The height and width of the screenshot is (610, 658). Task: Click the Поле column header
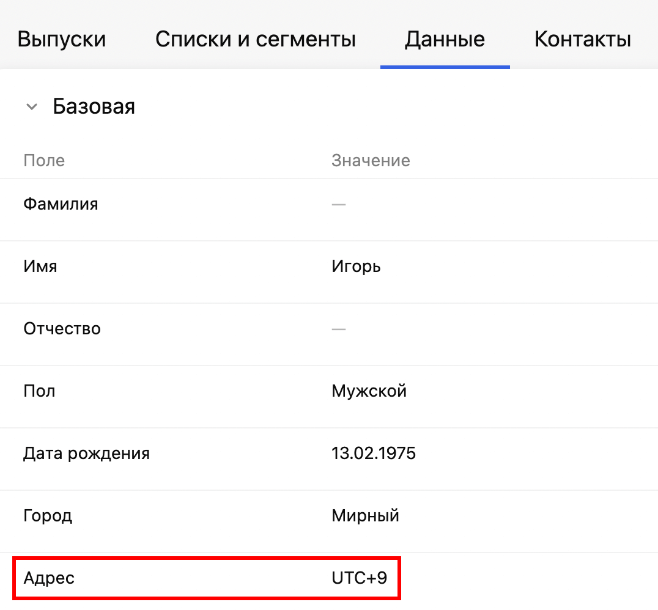coord(44,161)
